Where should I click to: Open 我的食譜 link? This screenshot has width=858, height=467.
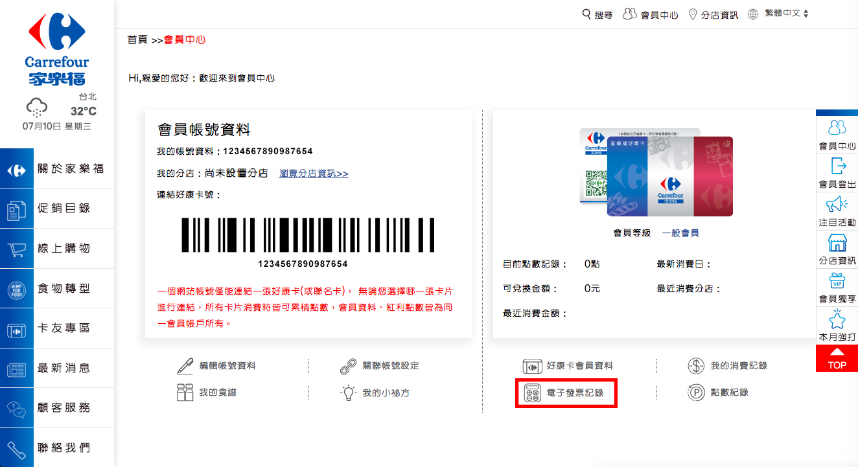click(218, 393)
